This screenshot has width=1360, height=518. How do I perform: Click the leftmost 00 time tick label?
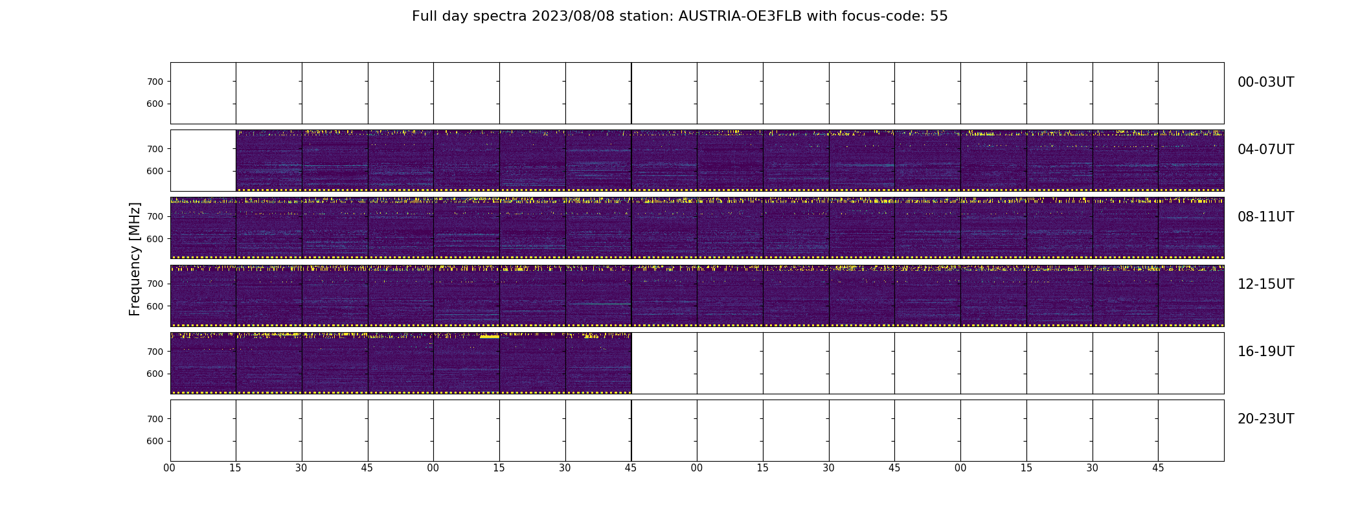[x=170, y=468]
